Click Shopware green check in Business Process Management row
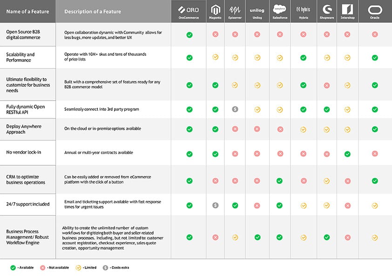392x277 pixels. (x=327, y=237)
